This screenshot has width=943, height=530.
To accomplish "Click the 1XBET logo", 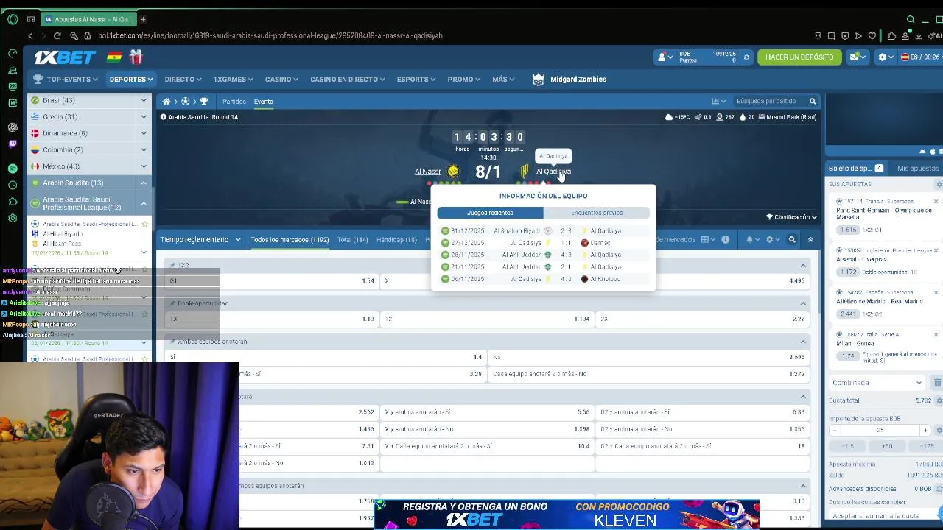I will [x=65, y=57].
